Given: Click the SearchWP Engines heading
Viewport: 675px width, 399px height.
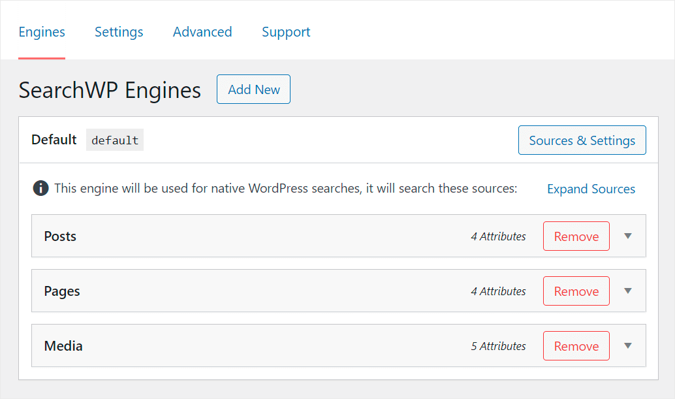Looking at the screenshot, I should click(110, 90).
